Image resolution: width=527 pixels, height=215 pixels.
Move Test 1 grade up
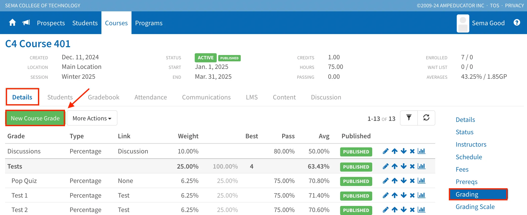pos(394,195)
